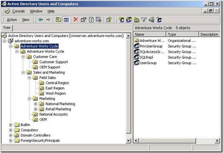Open Properties via the toolbar icon

coord(83,20)
